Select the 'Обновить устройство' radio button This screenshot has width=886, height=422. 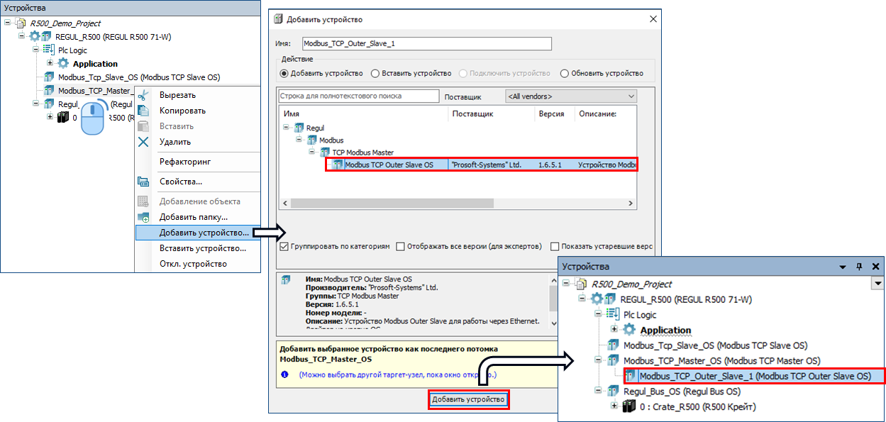[x=565, y=73]
